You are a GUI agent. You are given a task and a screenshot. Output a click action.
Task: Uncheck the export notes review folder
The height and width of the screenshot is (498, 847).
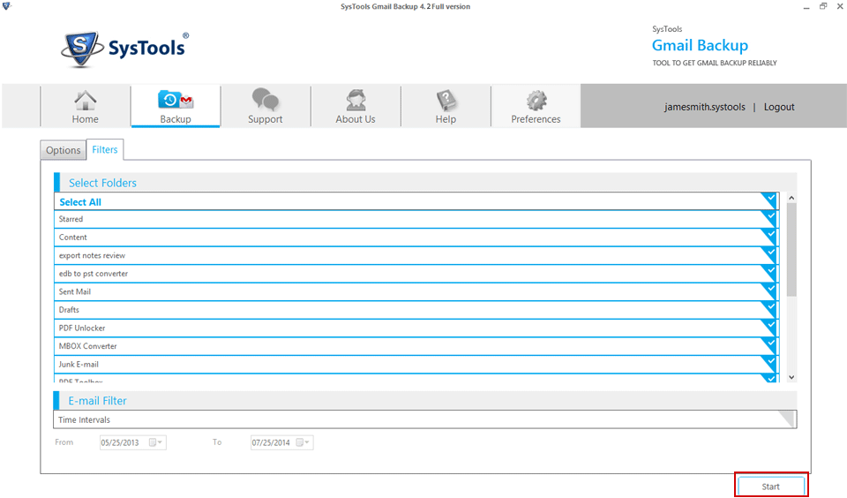[x=769, y=254]
